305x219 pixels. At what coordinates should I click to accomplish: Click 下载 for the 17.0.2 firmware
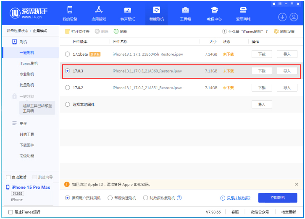[262, 88]
